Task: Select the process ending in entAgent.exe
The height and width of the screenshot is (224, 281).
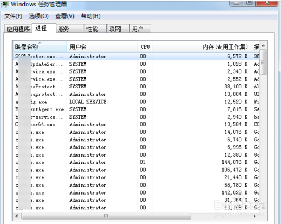Action: (136, 109)
